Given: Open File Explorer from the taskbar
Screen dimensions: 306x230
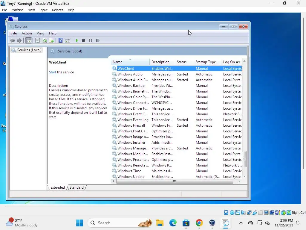Looking at the screenshot, I should click(x=160, y=223).
